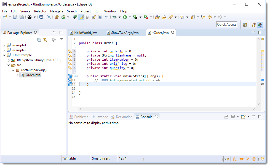Click the Coverage run icon

click(135, 17)
